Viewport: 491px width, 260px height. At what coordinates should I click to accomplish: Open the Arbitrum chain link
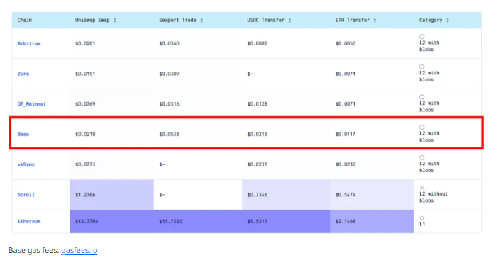coord(29,43)
